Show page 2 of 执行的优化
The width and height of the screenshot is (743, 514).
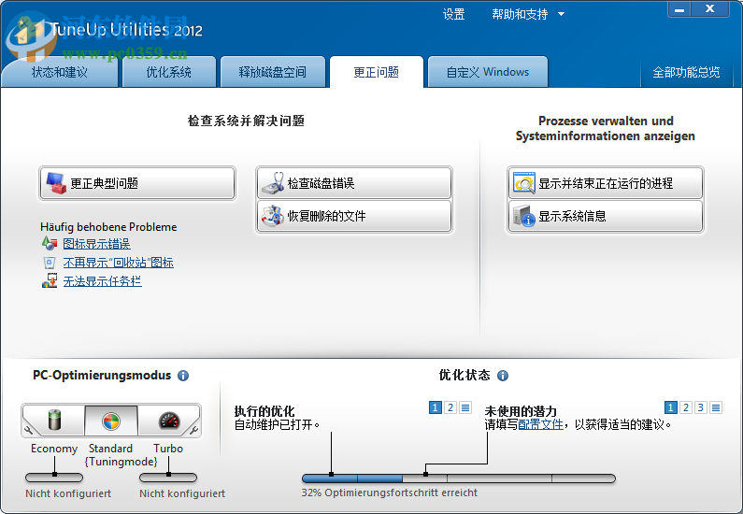coord(450,407)
